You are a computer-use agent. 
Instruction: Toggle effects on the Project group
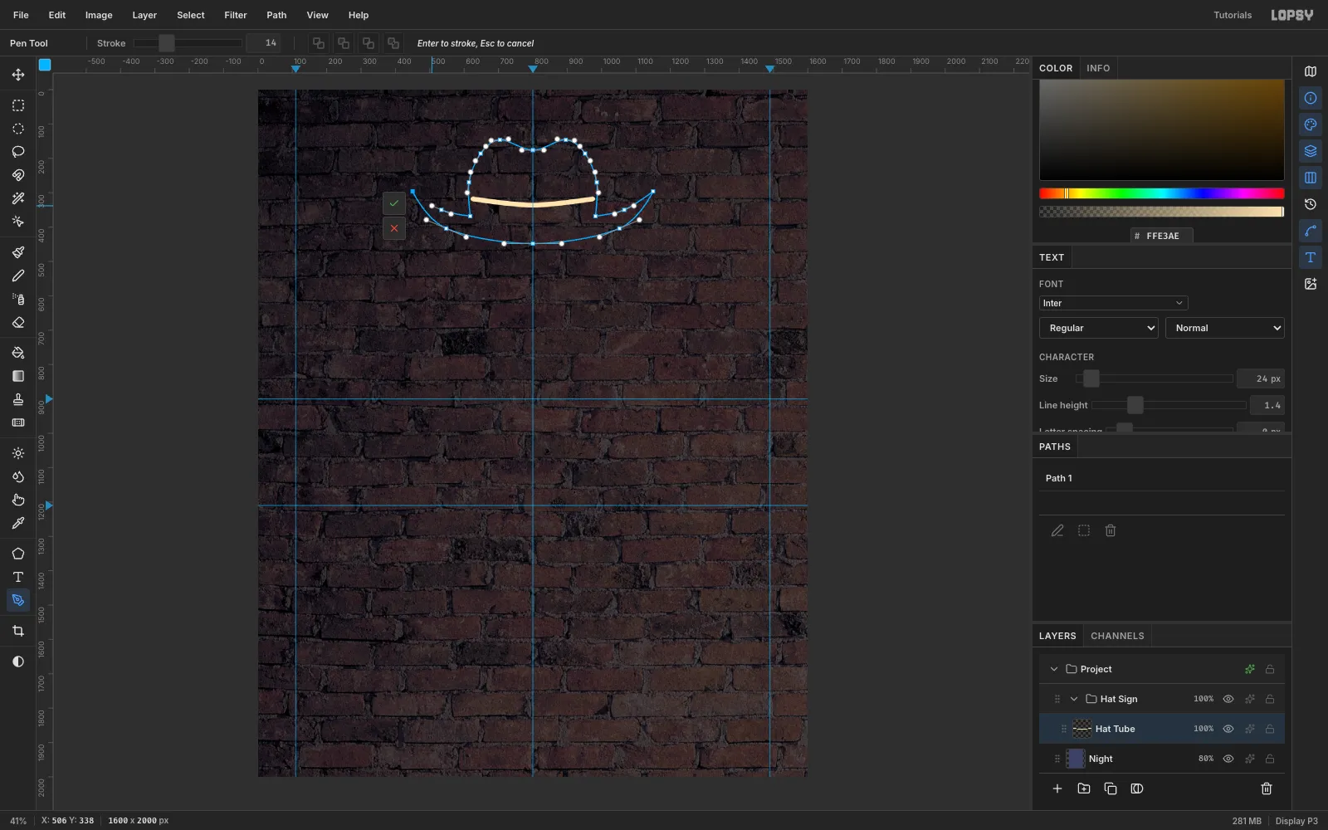[1250, 669]
